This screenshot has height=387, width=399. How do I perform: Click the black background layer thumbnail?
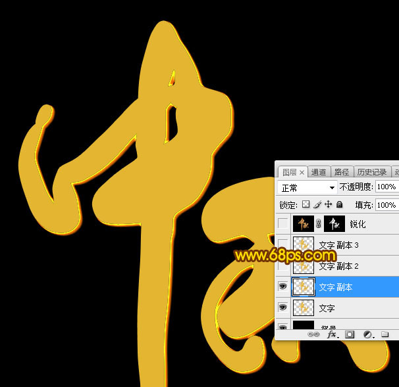point(304,325)
